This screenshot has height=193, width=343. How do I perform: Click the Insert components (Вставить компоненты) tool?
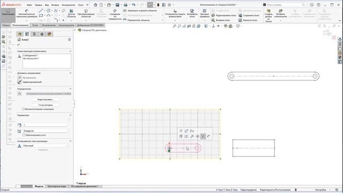280,13
